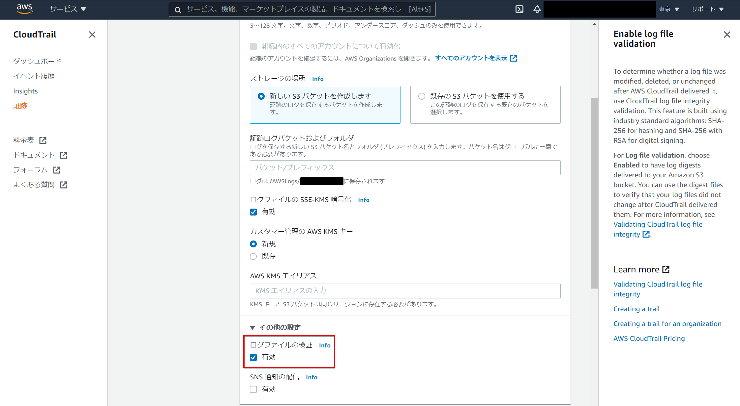Open 料金表 via its external link icon

click(x=43, y=140)
